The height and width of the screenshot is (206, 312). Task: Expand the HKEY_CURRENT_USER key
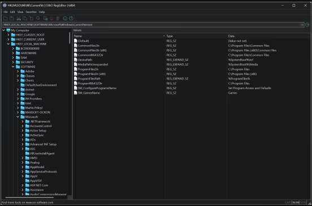[8, 40]
